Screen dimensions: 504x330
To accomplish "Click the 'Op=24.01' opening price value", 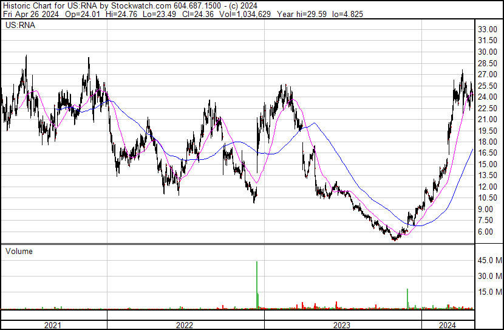I will pos(83,14).
